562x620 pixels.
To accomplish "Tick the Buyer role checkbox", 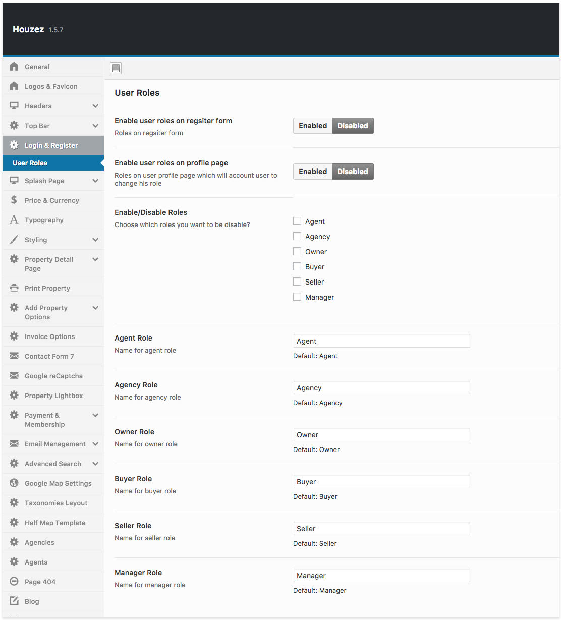I will pos(297,266).
